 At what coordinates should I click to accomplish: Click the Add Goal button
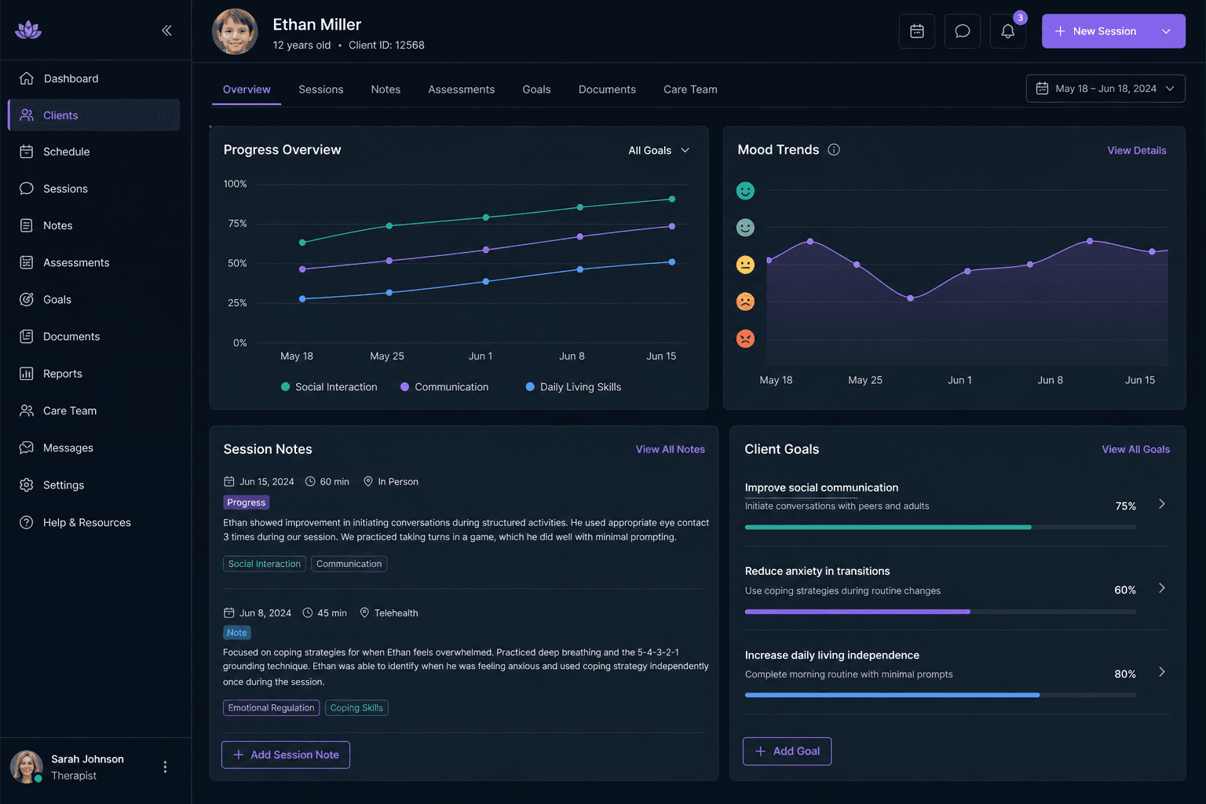(x=787, y=751)
